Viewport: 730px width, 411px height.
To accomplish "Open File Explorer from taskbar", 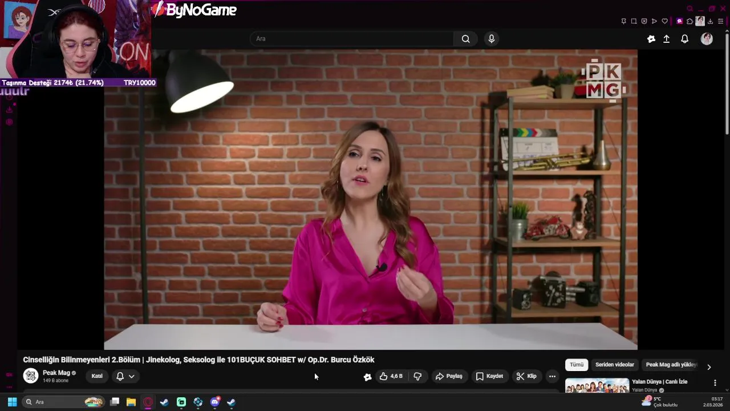I will 131,402.
